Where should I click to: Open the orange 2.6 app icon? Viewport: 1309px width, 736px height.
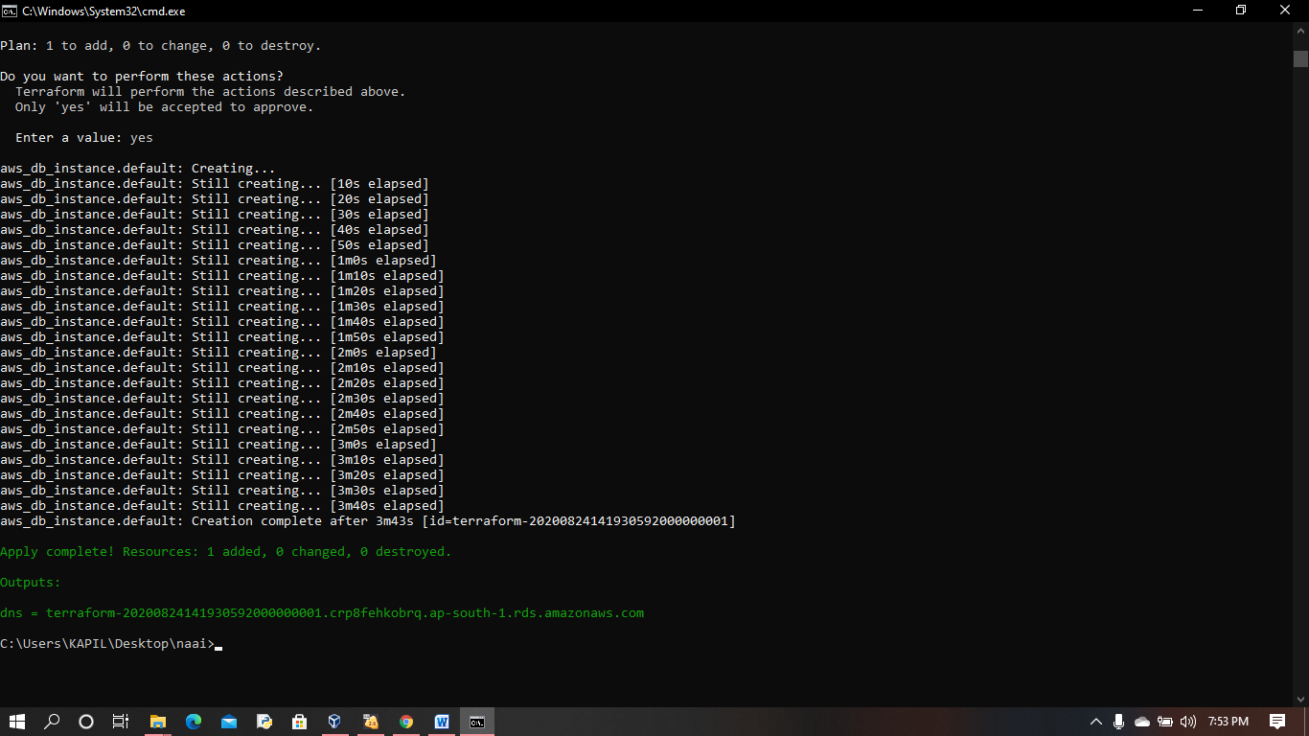[371, 722]
